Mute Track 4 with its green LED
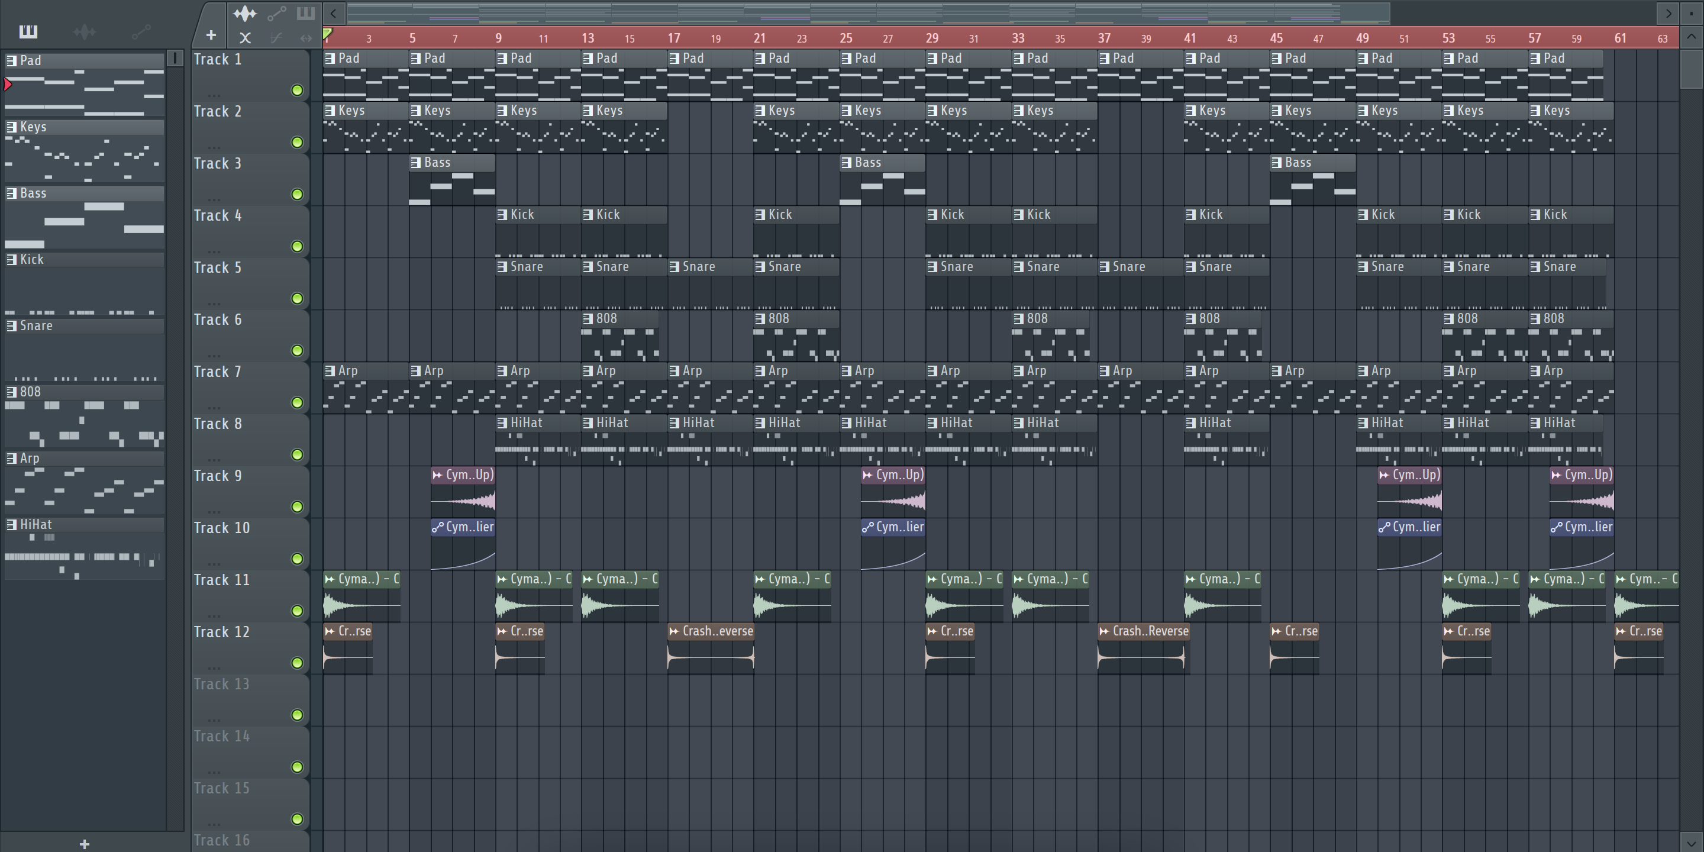Image resolution: width=1704 pixels, height=852 pixels. click(298, 247)
